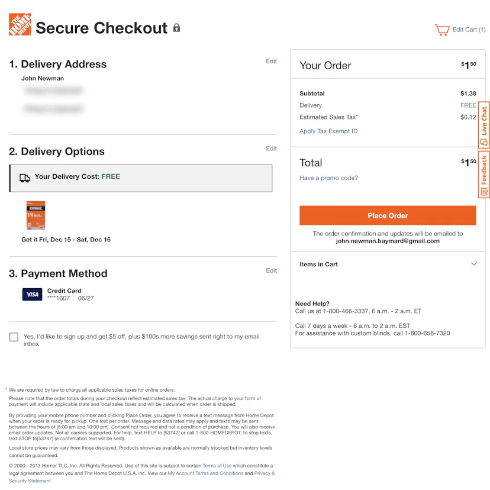Expand the Items in Cart chevron

[474, 264]
